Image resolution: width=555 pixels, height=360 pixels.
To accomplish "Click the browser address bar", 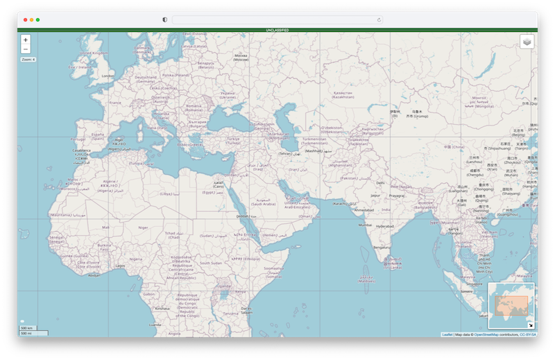I will [277, 20].
